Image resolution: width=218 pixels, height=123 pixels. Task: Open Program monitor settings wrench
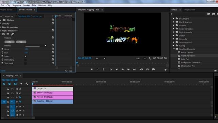(150, 58)
